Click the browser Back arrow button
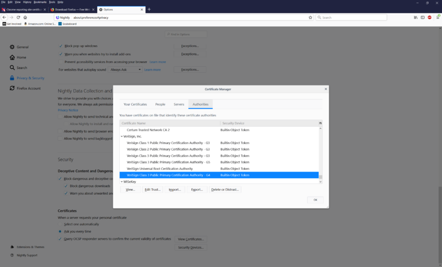Screen dimensions: 442x267 click(4, 17)
